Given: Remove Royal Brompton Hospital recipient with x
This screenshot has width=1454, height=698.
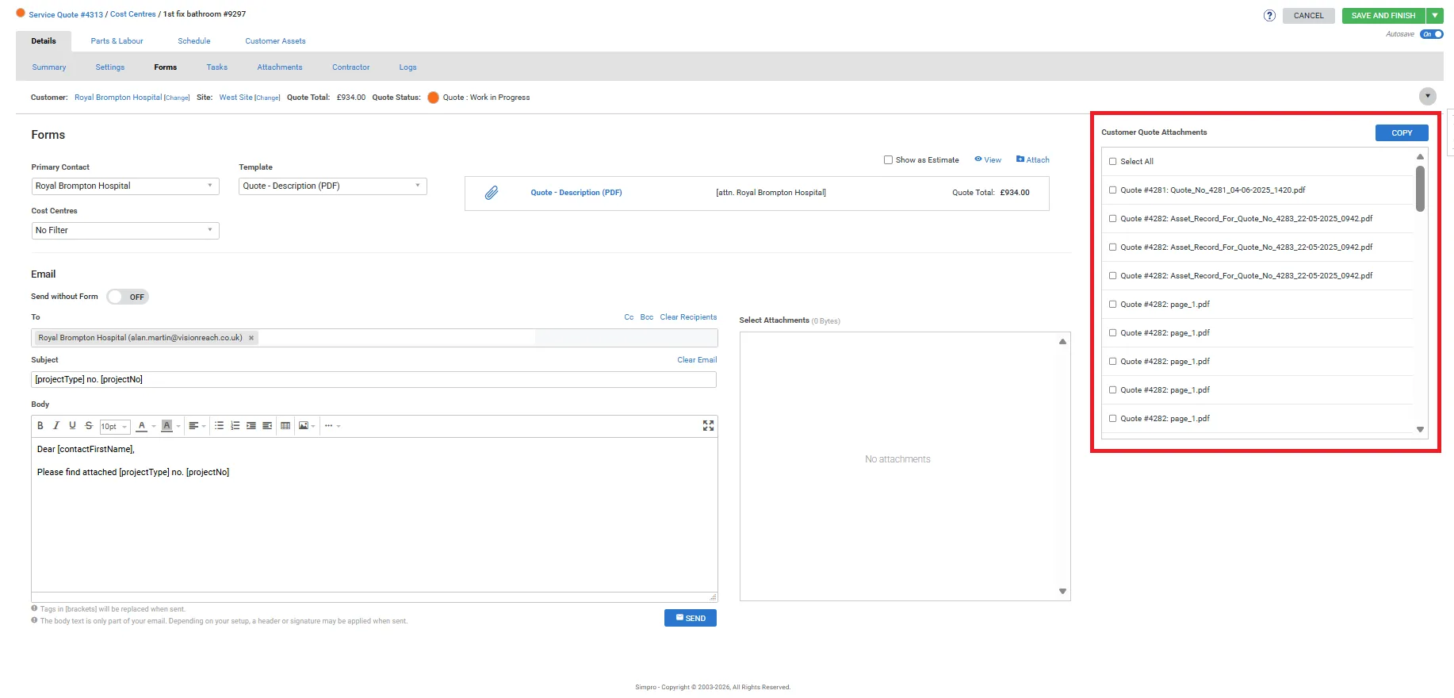Looking at the screenshot, I should [x=251, y=338].
